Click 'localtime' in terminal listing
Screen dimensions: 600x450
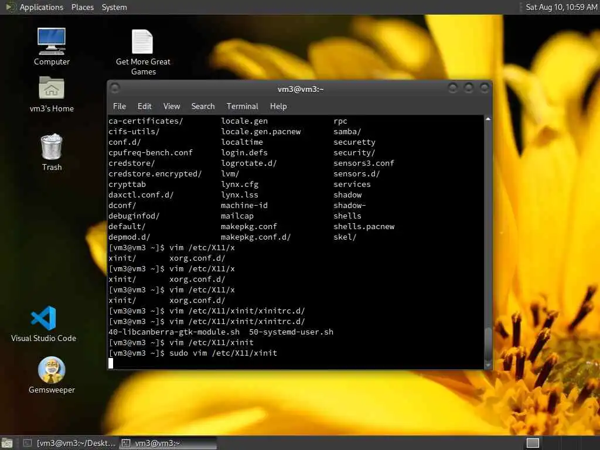[242, 142]
